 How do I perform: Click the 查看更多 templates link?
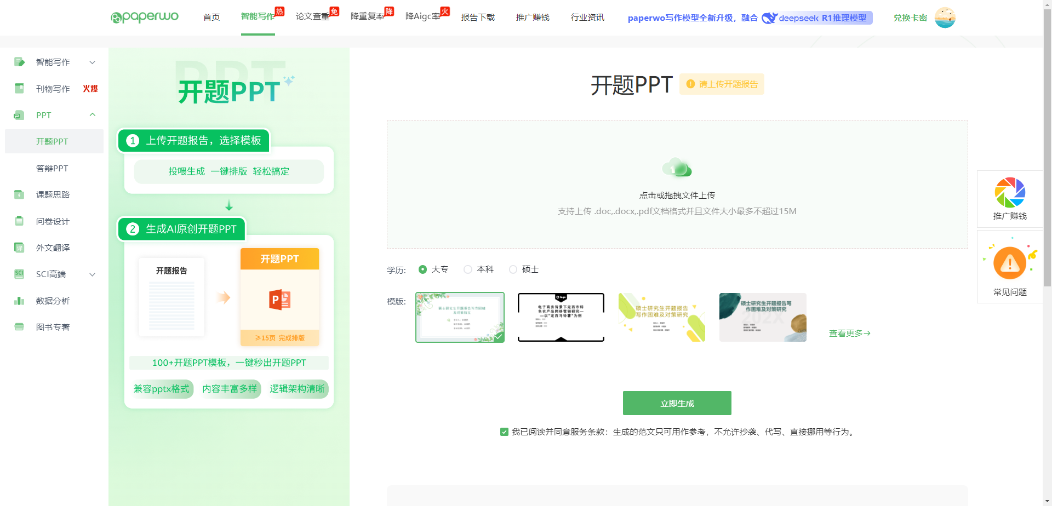click(849, 333)
